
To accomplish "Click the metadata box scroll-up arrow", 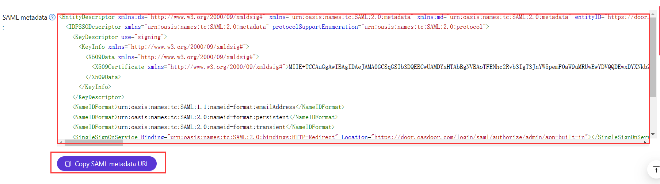I will tap(653, 15).
